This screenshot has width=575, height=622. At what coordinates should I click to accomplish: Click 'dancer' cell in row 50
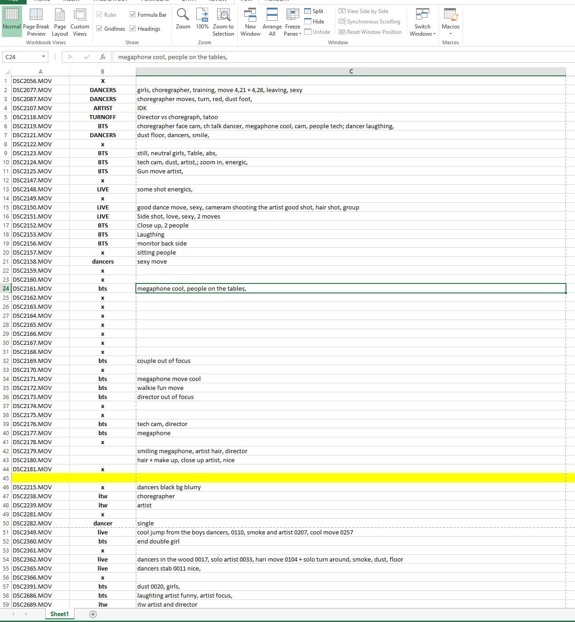point(102,523)
